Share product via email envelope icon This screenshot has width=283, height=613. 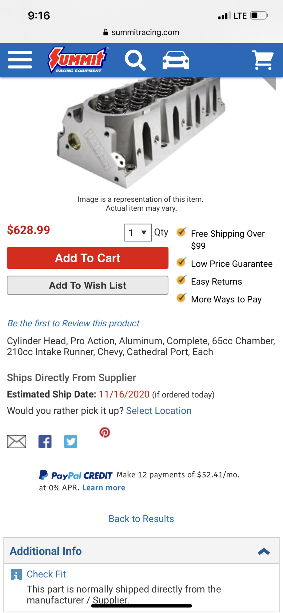(x=16, y=442)
